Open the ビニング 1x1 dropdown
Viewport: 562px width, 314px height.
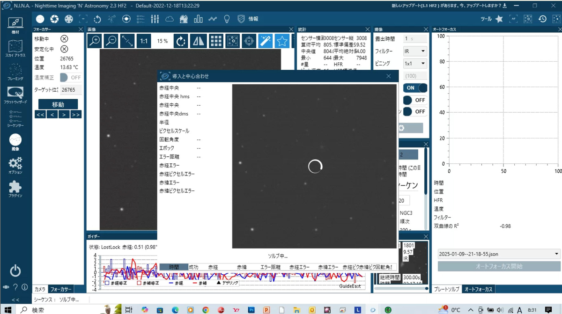pos(415,63)
